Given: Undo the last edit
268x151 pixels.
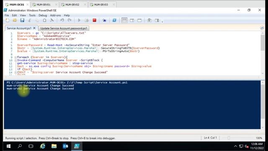Looking at the screenshot, I should click(x=62, y=20).
